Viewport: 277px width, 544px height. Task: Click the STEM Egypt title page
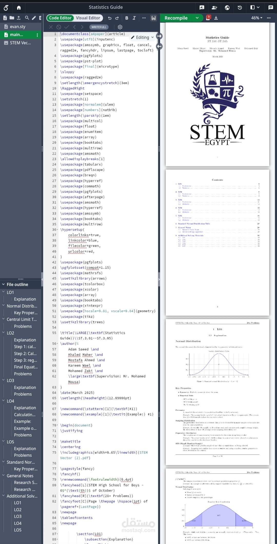click(x=217, y=94)
